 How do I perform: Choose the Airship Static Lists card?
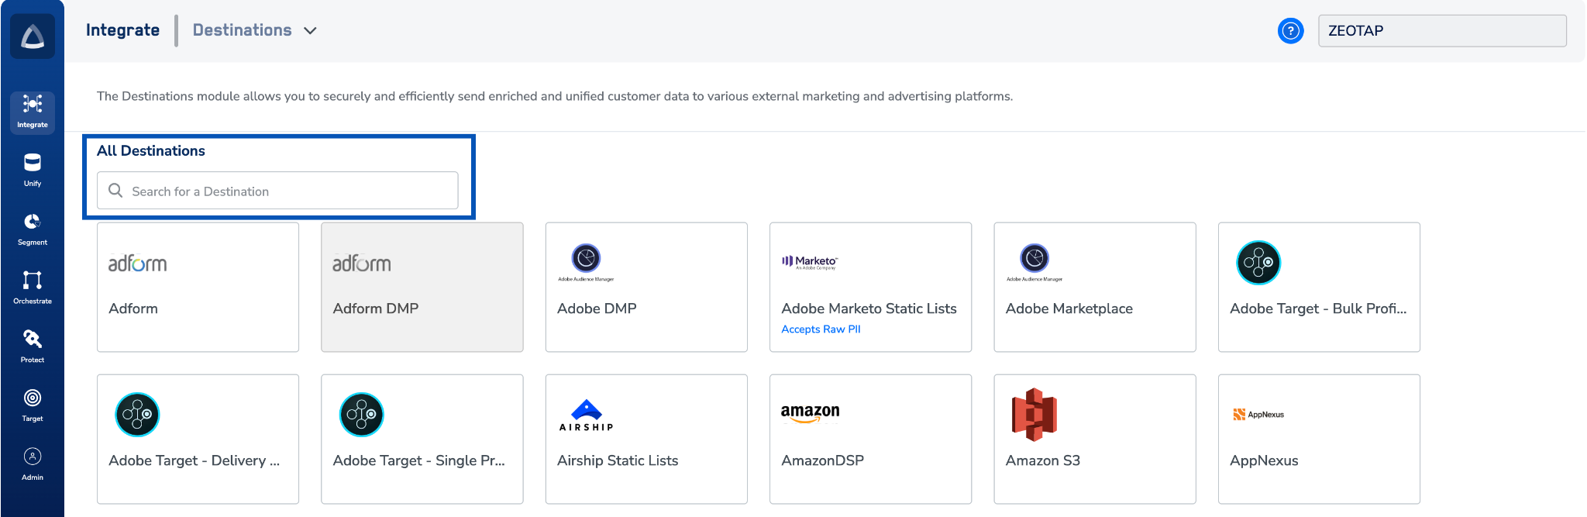(x=645, y=439)
